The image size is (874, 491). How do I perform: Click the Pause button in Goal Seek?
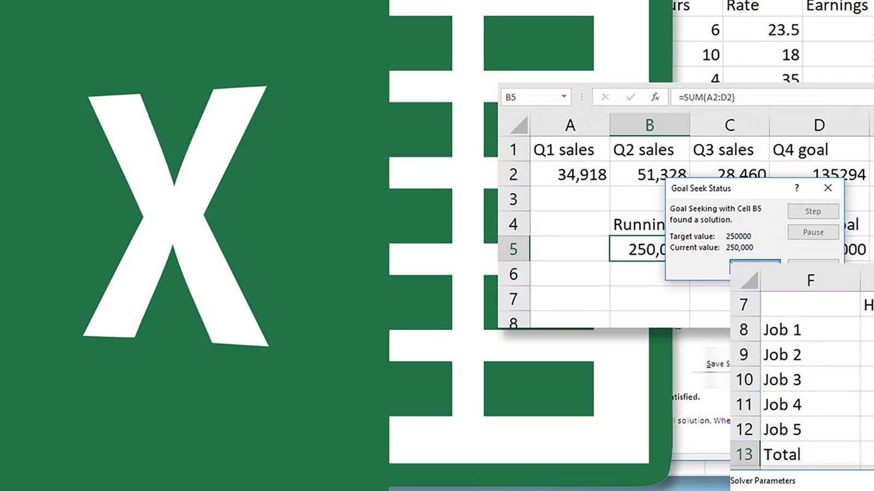point(813,232)
